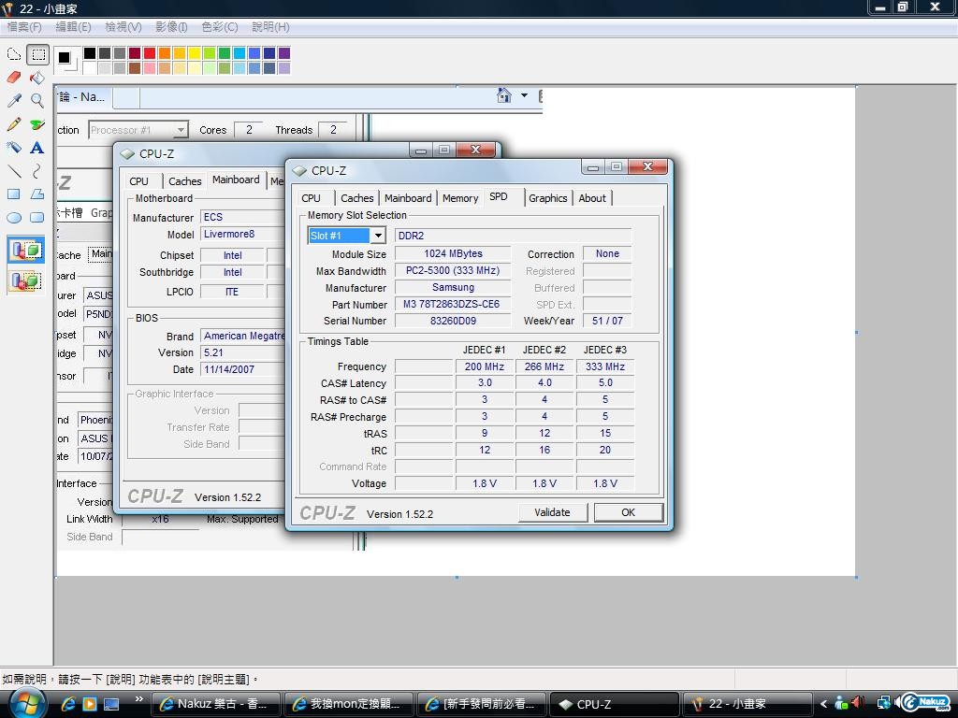Select the Pencil drawing tool
The image size is (958, 718).
click(13, 124)
